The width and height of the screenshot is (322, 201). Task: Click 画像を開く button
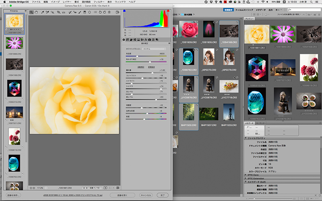click(122, 195)
